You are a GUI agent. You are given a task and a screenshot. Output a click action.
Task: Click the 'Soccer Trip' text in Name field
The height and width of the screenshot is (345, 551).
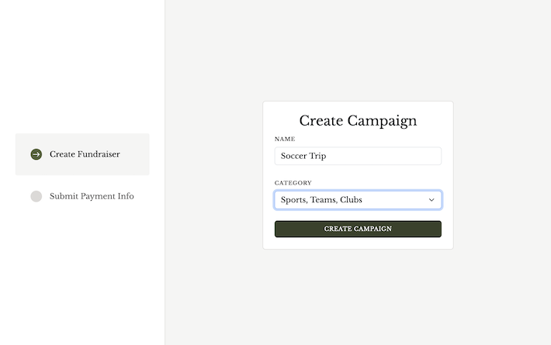[303, 156]
